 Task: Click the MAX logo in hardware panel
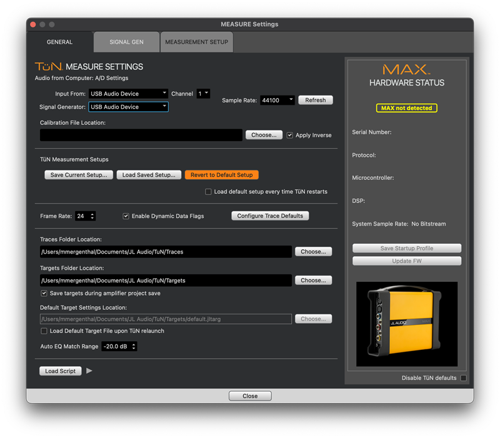[406, 69]
